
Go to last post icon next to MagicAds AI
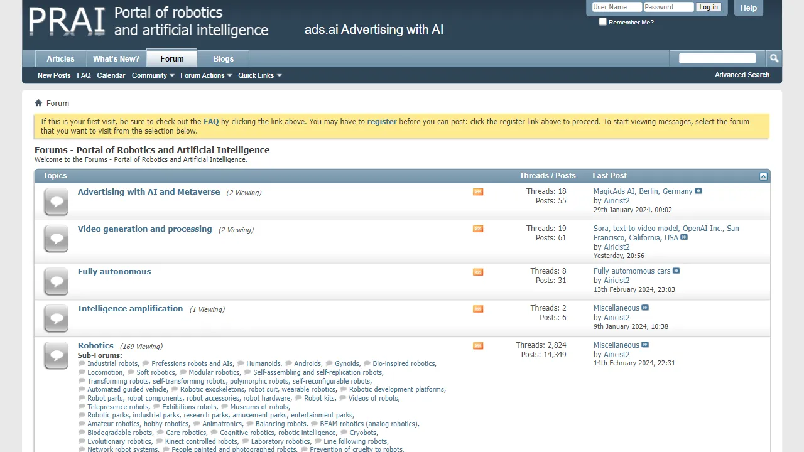tap(698, 191)
